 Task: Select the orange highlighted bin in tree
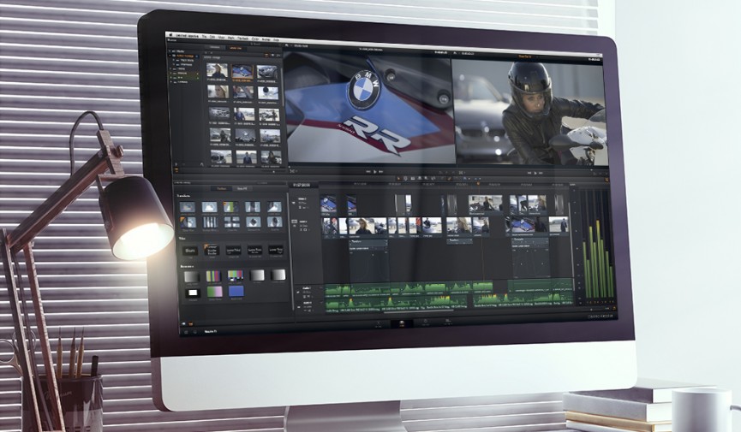click(185, 56)
